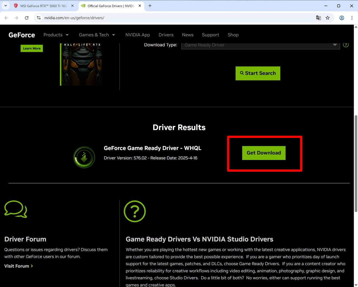This screenshot has width=358, height=287.
Task: Open the NVIDIA App nav item
Action: (x=138, y=35)
